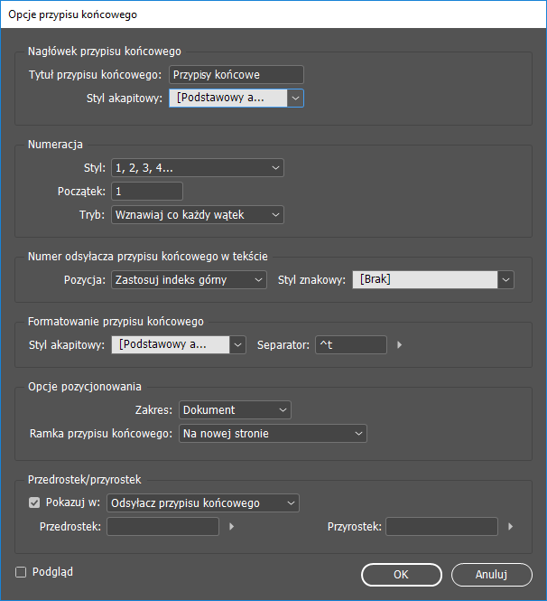The height and width of the screenshot is (601, 547).
Task: Open the Zakres dropdown
Action: point(235,410)
